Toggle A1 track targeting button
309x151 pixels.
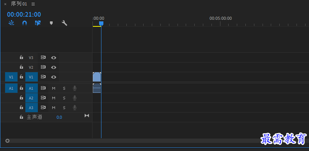(x=32, y=88)
